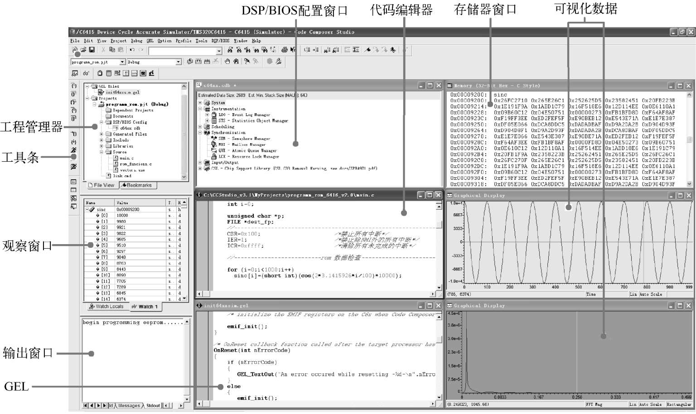Click the wrench icon in the build toolbar

[278, 62]
